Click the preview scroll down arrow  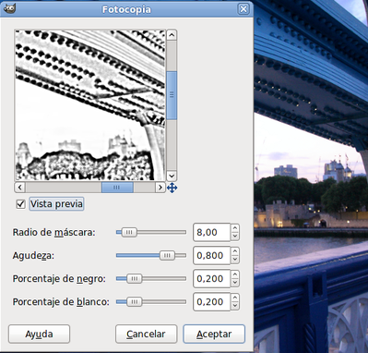172,176
